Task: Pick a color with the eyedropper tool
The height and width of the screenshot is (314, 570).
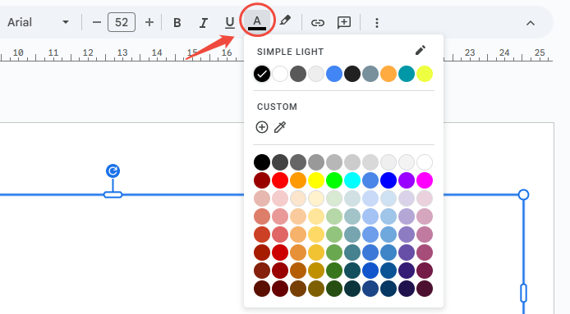Action: point(280,127)
